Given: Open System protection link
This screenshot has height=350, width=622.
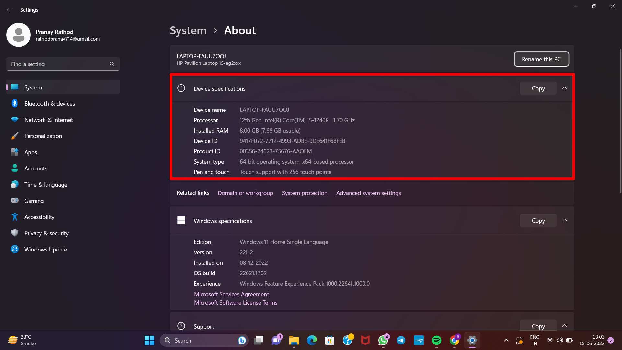Looking at the screenshot, I should (x=305, y=193).
